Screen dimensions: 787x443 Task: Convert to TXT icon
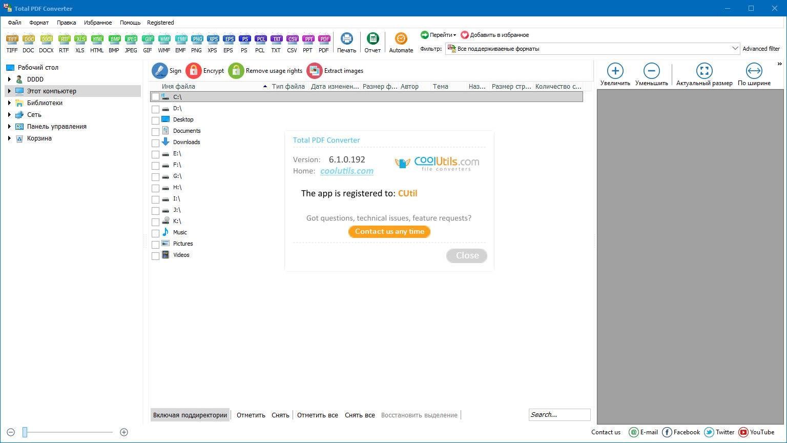tap(276, 43)
